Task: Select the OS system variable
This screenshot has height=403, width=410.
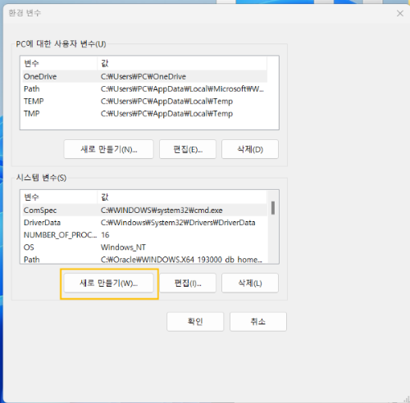Action: [x=145, y=247]
